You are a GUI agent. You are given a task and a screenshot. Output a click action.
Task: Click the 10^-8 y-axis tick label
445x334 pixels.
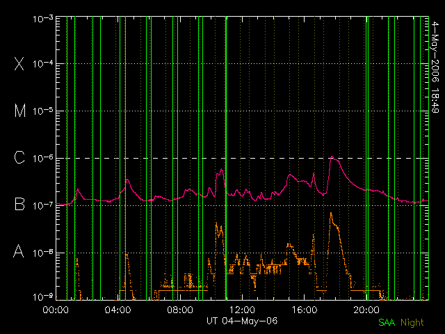[x=43, y=252]
